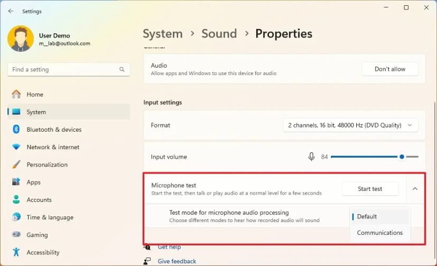Click the Find a setting search box
The image size is (437, 266).
coord(63,69)
